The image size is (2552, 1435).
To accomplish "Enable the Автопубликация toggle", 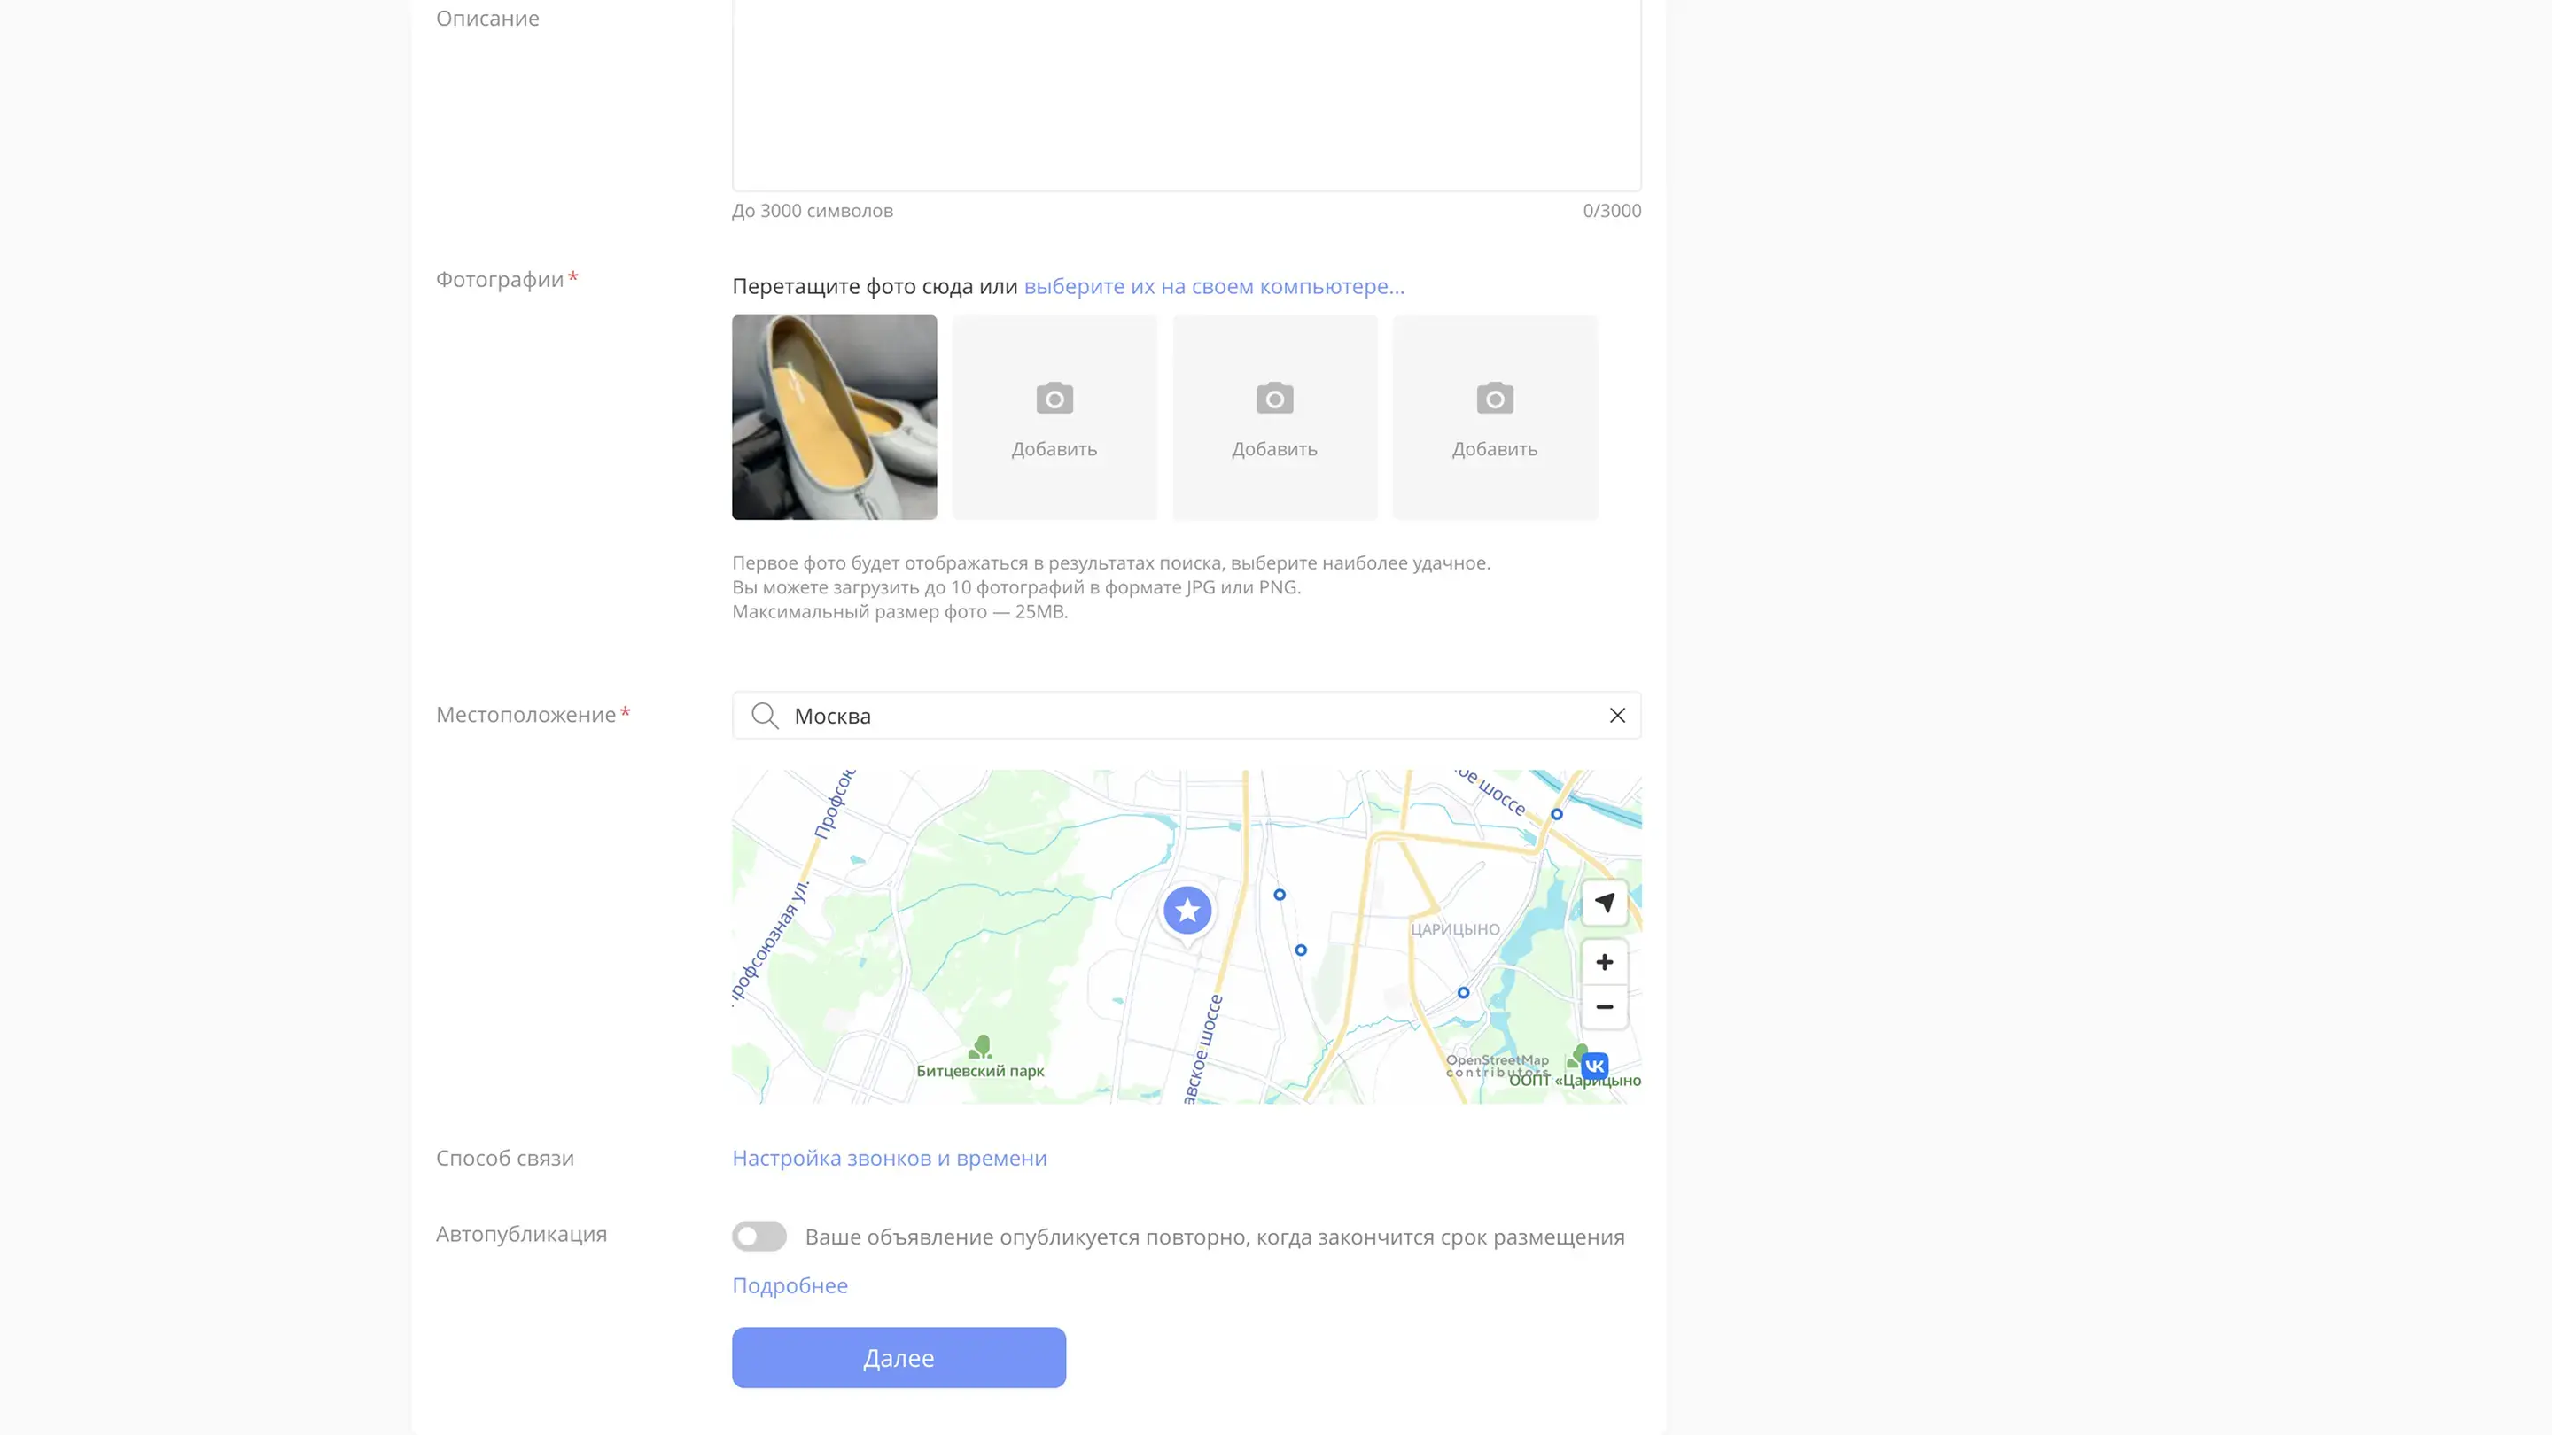I will (759, 1236).
